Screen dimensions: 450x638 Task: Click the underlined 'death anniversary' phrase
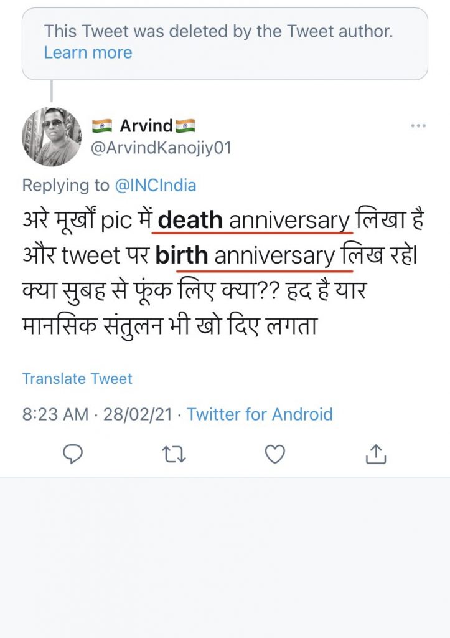[x=253, y=220]
